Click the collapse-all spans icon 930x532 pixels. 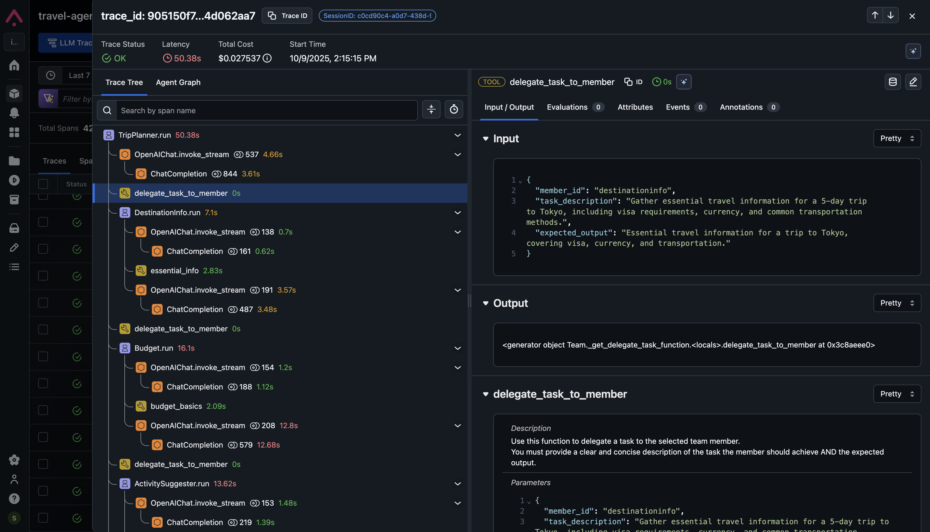click(431, 109)
